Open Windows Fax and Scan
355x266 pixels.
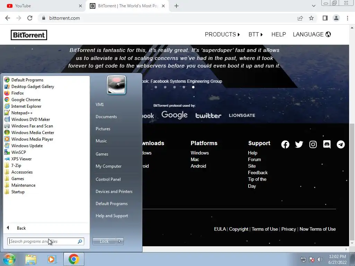29,126
